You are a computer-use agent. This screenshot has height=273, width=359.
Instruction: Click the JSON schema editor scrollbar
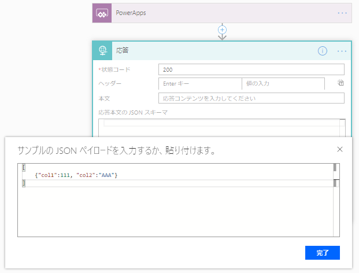pyautogui.click(x=342, y=128)
